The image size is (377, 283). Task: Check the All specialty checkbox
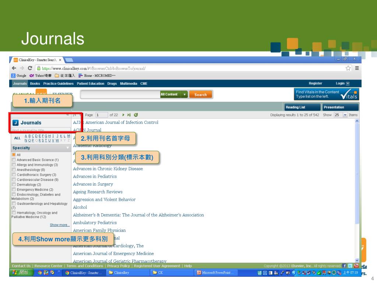[14, 155]
